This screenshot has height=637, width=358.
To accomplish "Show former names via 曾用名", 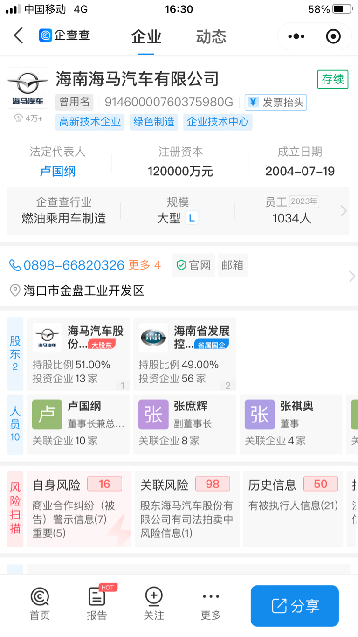I will (74, 102).
